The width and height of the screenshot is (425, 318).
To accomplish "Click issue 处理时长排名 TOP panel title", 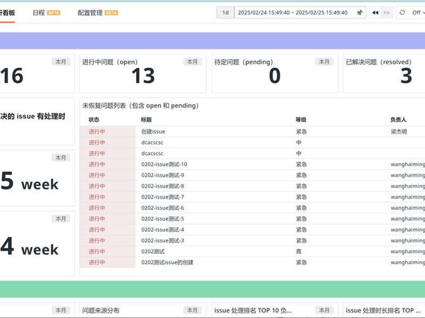I will 382,311.
